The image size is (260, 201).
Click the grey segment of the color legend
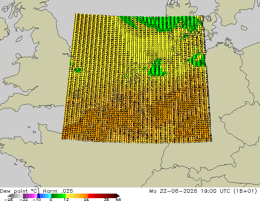(16, 196)
